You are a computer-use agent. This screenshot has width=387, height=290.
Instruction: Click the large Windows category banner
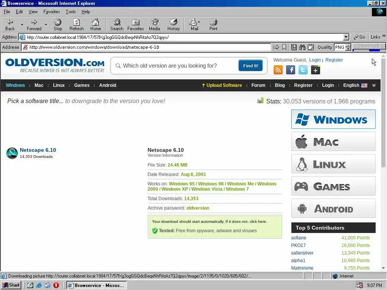(333, 119)
